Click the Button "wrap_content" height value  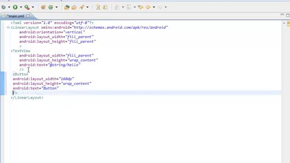coord(76,83)
